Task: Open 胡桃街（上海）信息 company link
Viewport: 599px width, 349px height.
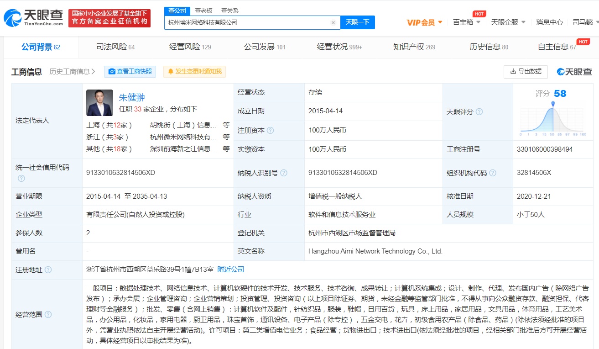Action: click(183, 125)
